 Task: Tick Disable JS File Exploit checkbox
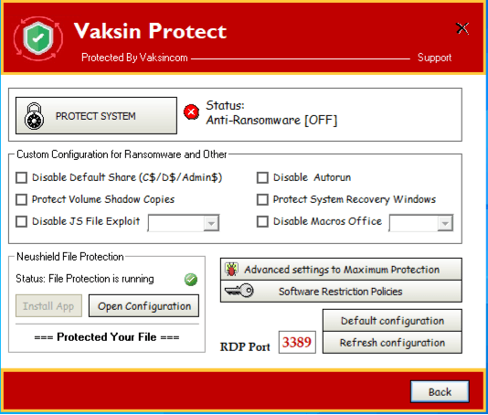21,221
